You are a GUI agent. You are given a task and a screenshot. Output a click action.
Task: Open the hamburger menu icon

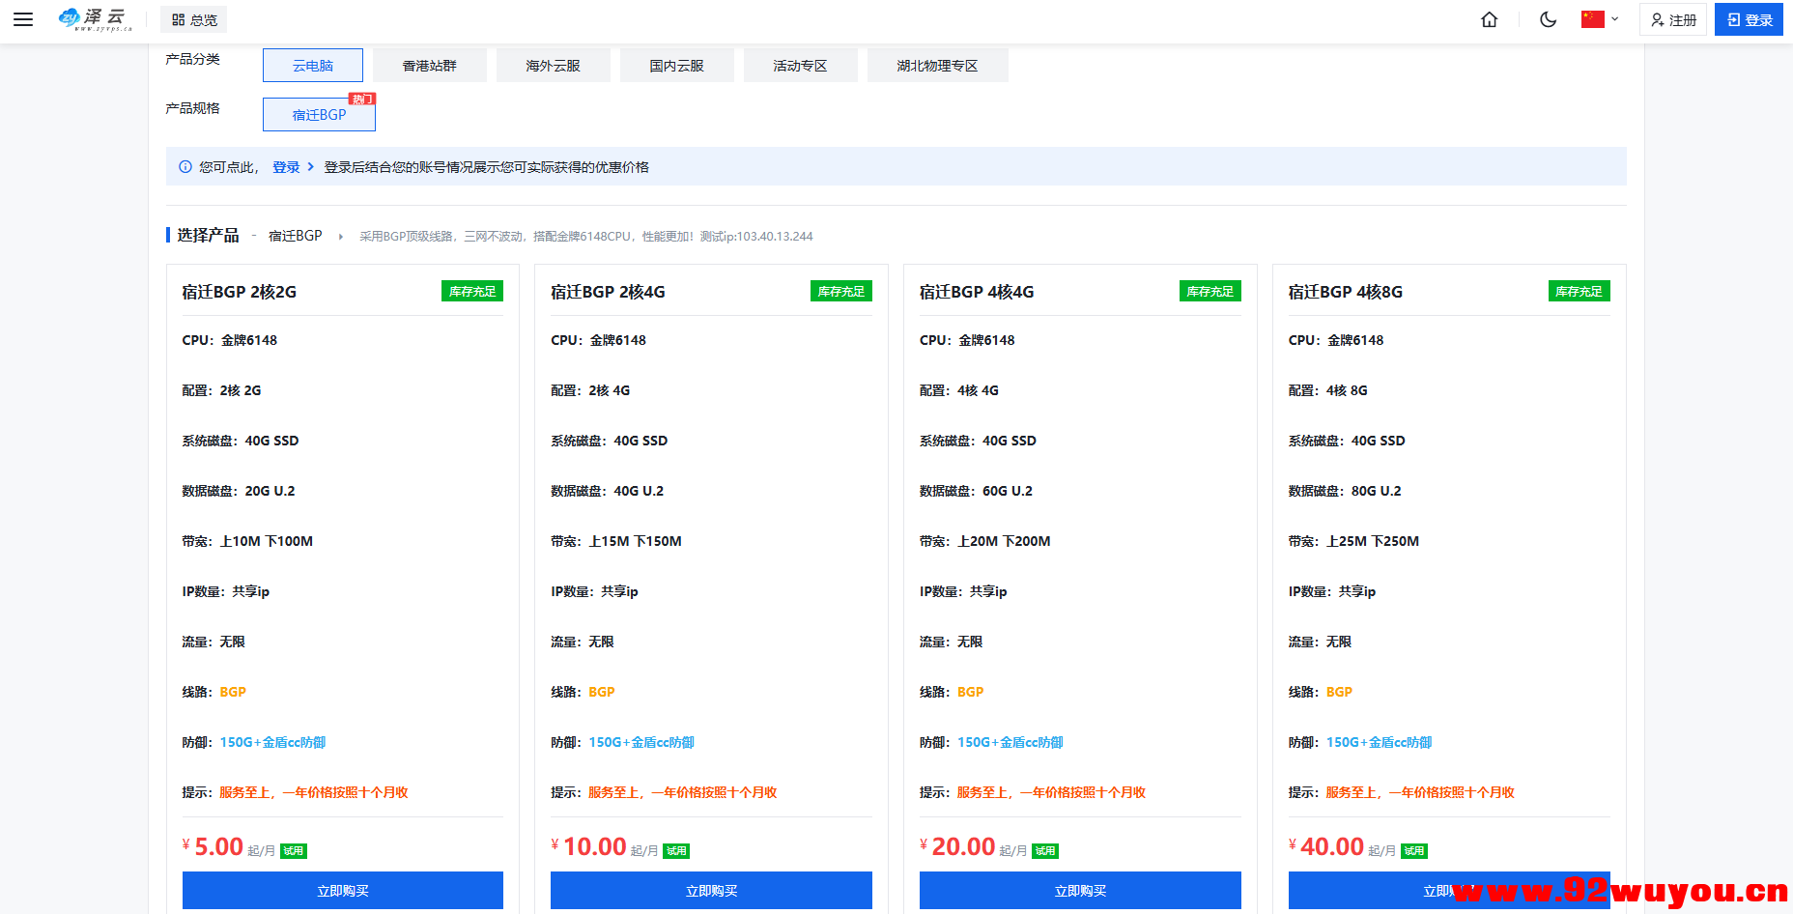tap(23, 19)
